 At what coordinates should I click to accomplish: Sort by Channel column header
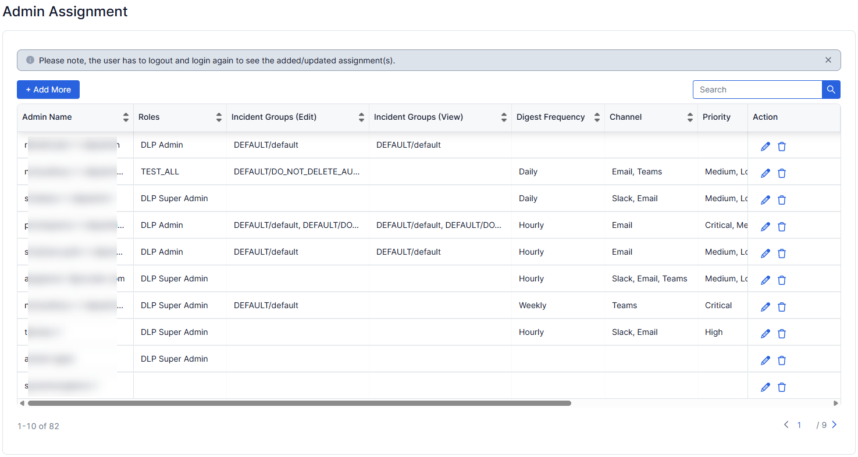[690, 117]
